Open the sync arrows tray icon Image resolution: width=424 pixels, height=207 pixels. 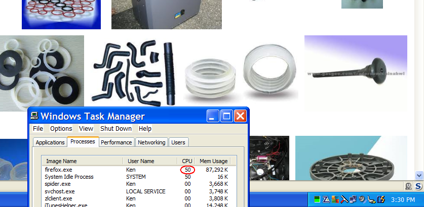[x=381, y=199]
